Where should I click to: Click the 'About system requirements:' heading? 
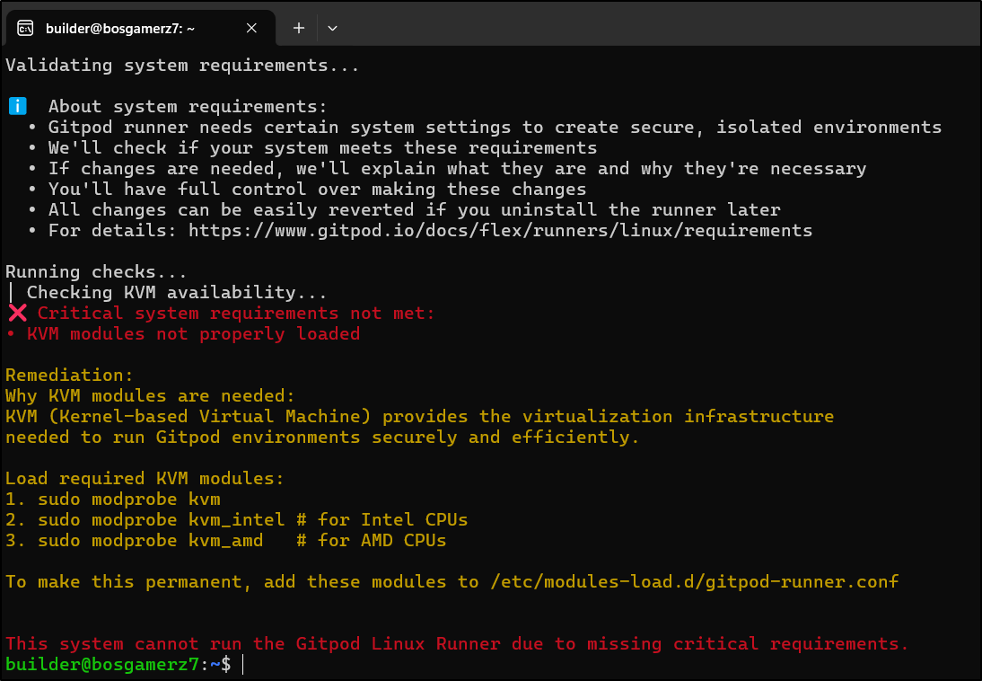click(x=188, y=107)
